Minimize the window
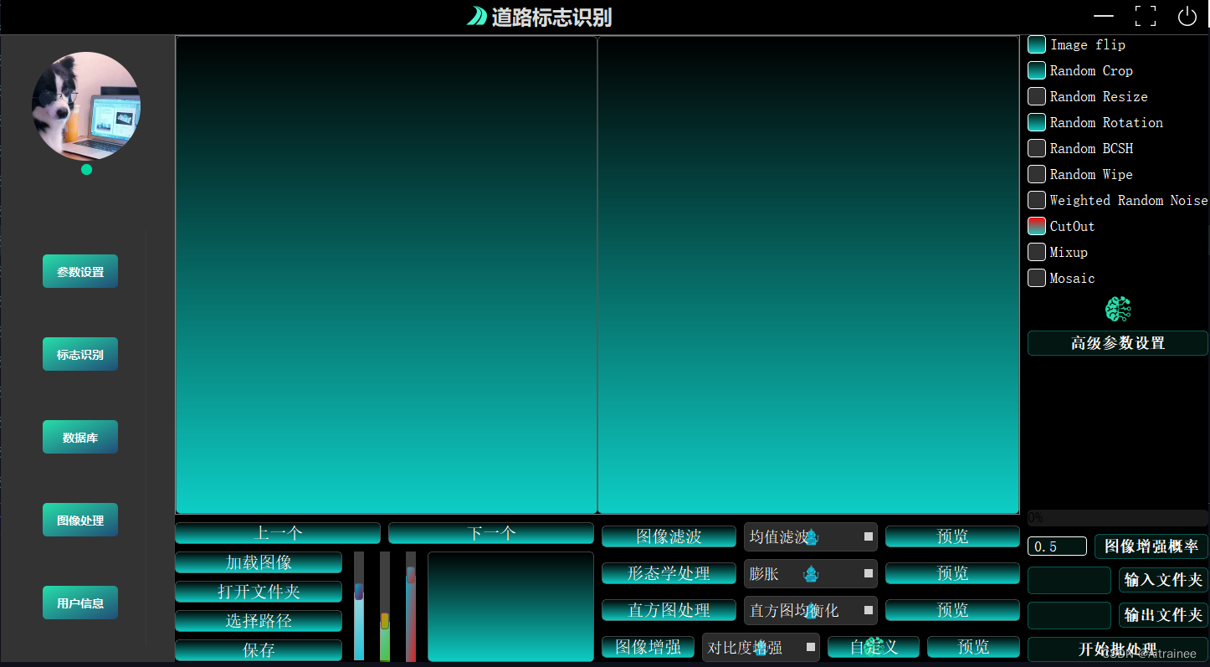The height and width of the screenshot is (667, 1210). [1104, 16]
